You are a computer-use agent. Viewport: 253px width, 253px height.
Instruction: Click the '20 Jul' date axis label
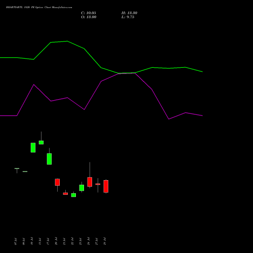pos(56,241)
